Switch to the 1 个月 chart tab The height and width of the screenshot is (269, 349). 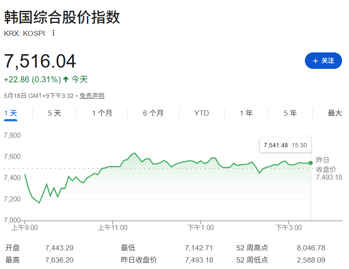(x=102, y=113)
